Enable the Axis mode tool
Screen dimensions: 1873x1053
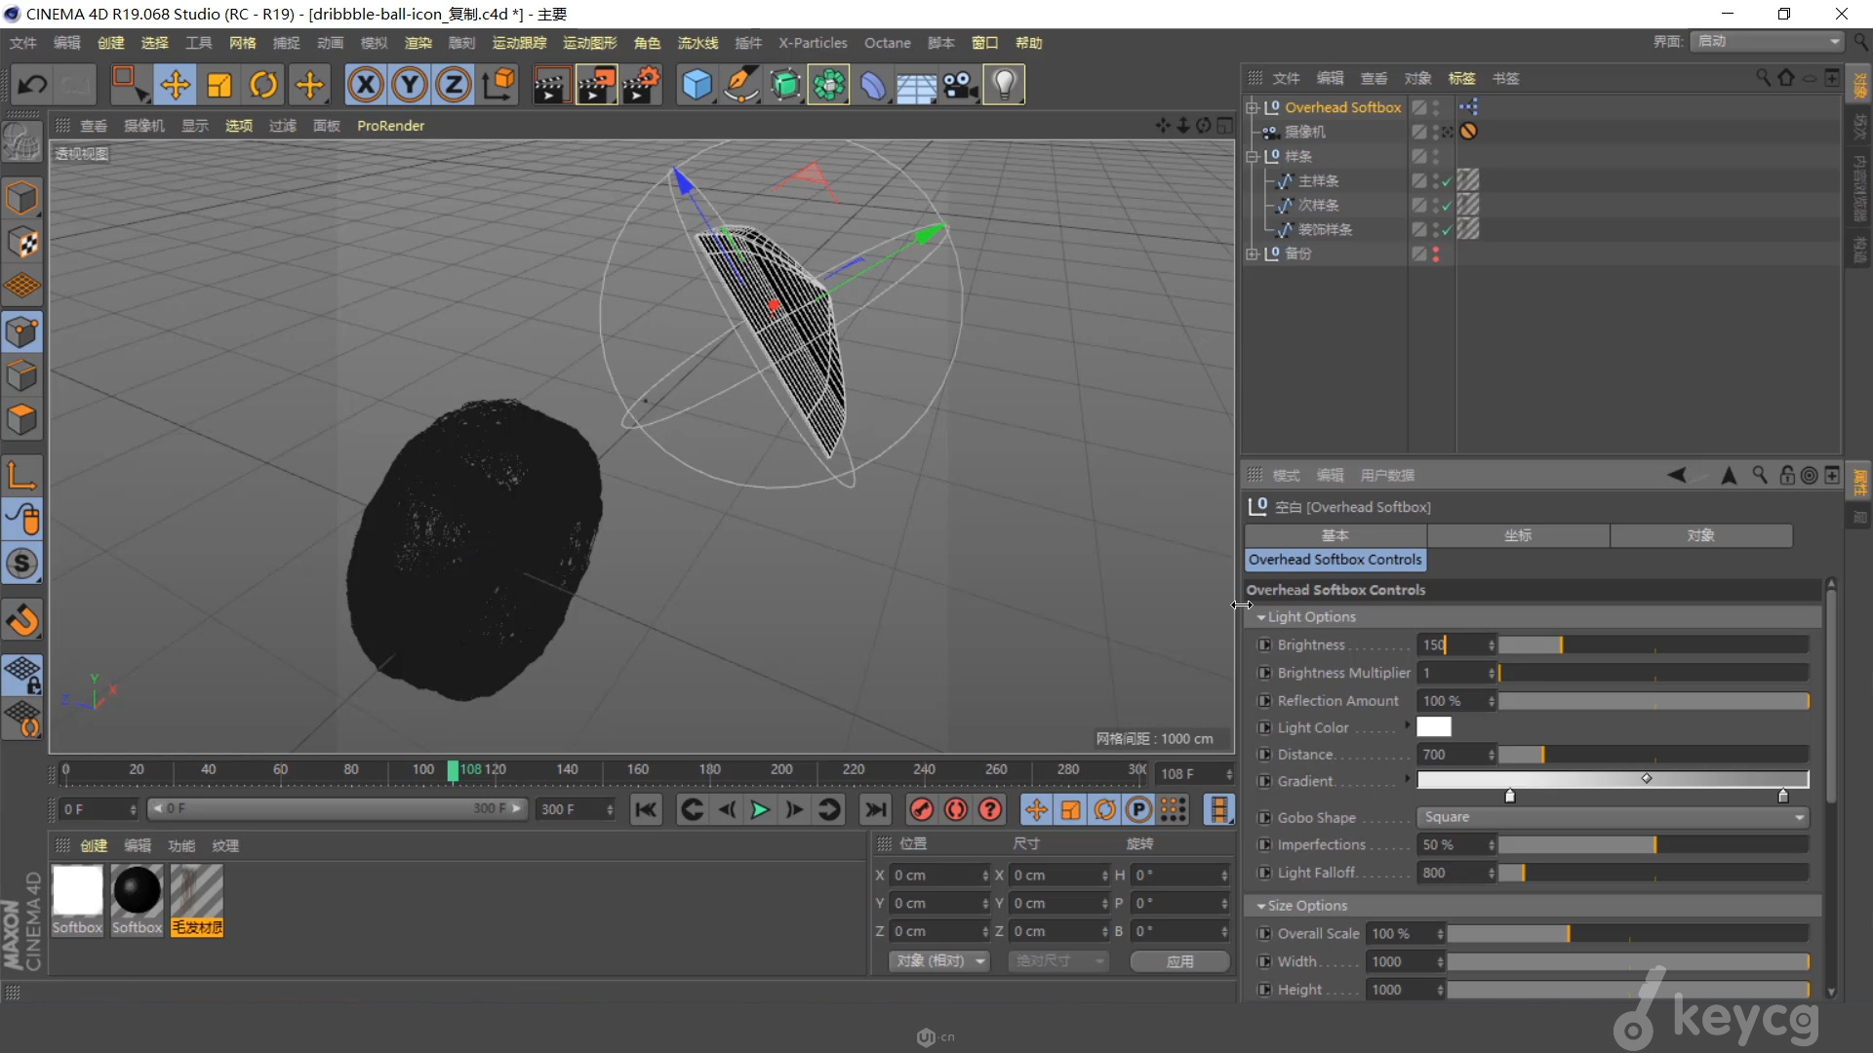pos(21,475)
